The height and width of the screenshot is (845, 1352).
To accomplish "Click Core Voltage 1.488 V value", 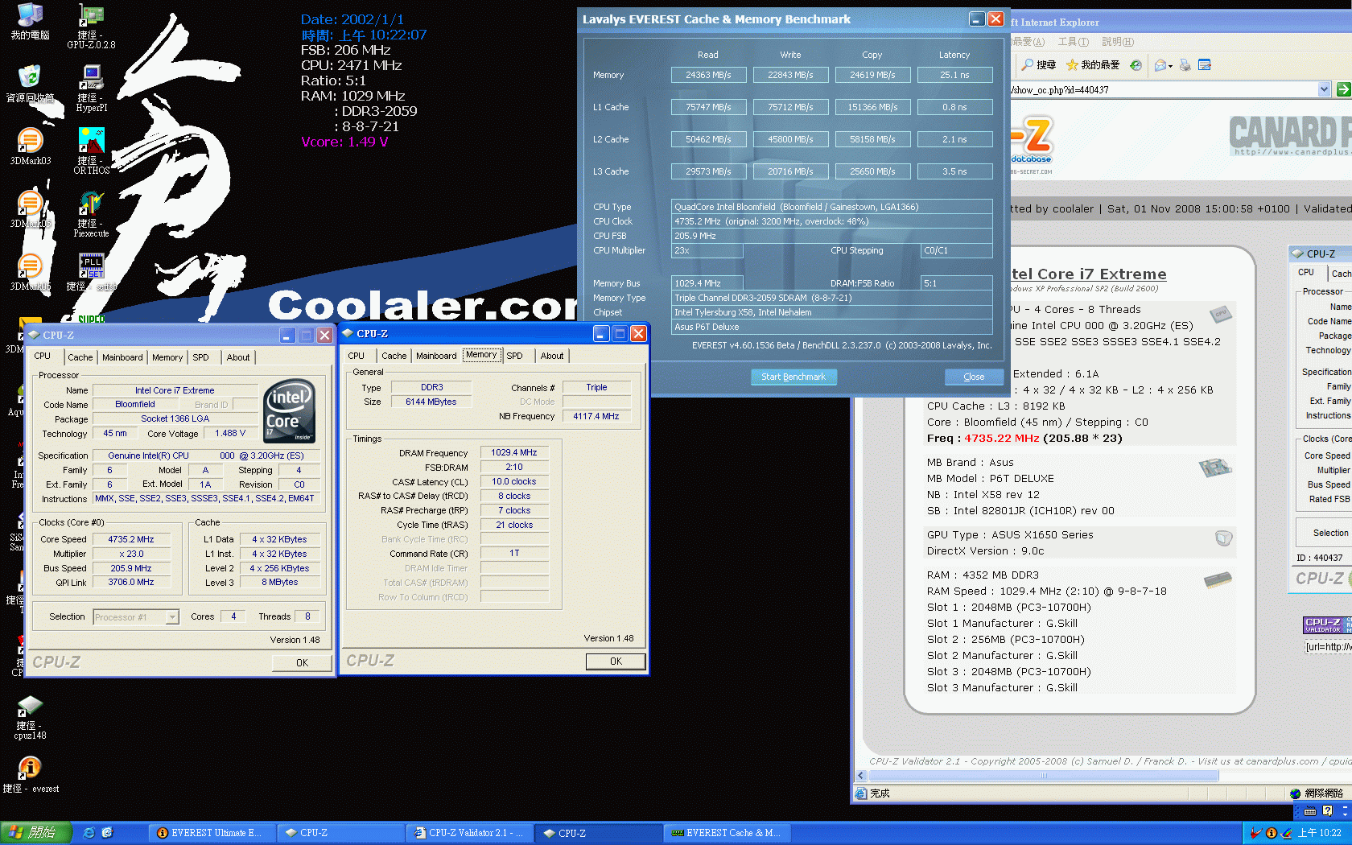I will tap(230, 433).
